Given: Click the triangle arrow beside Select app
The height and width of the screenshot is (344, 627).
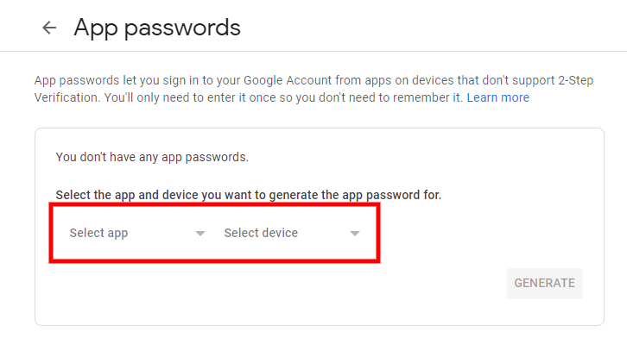Looking at the screenshot, I should (x=200, y=234).
